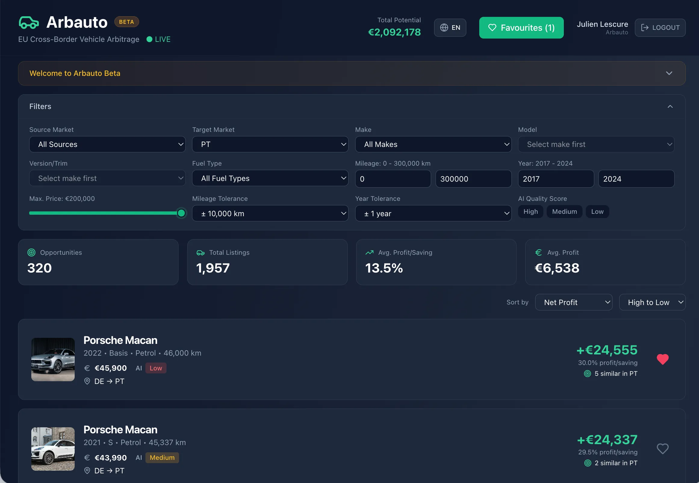Click the Total Potential €2,092,178 value
Image resolution: width=699 pixels, height=483 pixels.
click(x=394, y=32)
